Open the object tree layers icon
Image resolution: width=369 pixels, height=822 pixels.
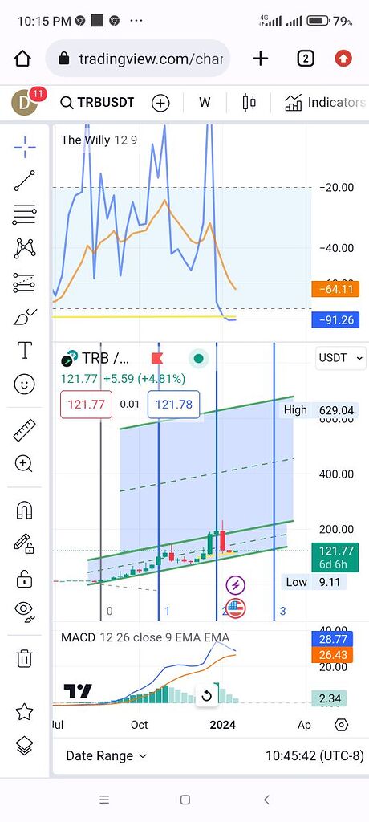25,746
